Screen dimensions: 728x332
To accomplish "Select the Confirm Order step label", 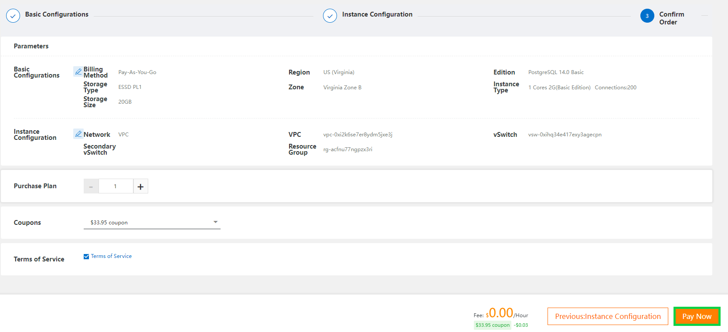I will click(672, 18).
